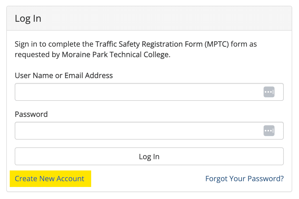Click the autofill icon in the username field
This screenshot has height=199, width=299.
pyautogui.click(x=269, y=92)
